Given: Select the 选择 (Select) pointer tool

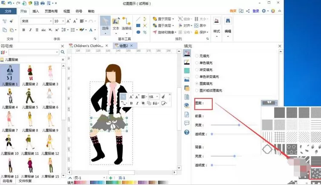Looking at the screenshot, I should [x=105, y=24].
